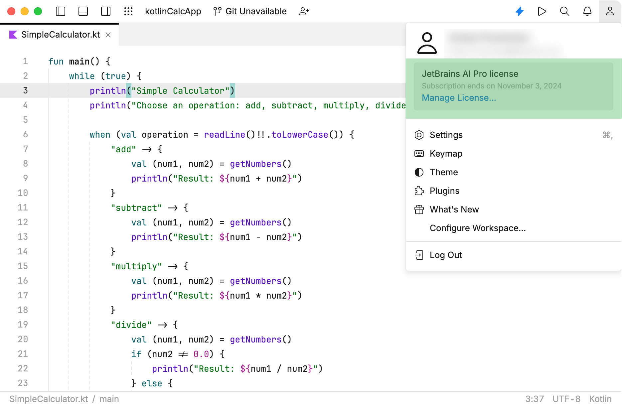Toggle the right sidebar panel
622x407 pixels.
pyautogui.click(x=106, y=11)
